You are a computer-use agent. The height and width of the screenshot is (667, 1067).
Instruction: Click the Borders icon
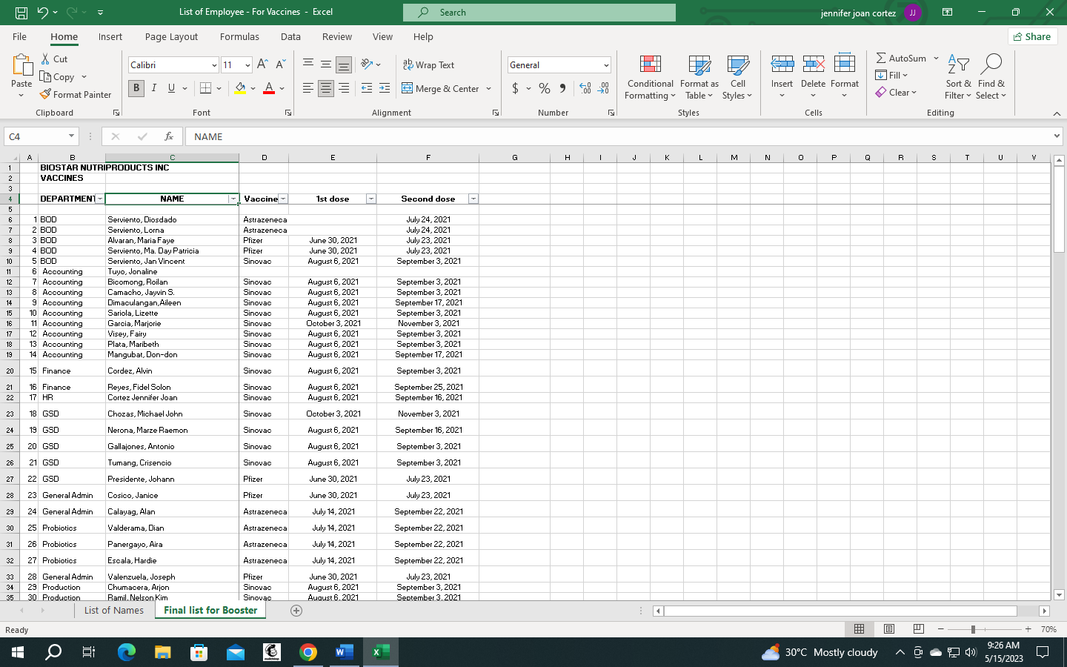(x=206, y=88)
